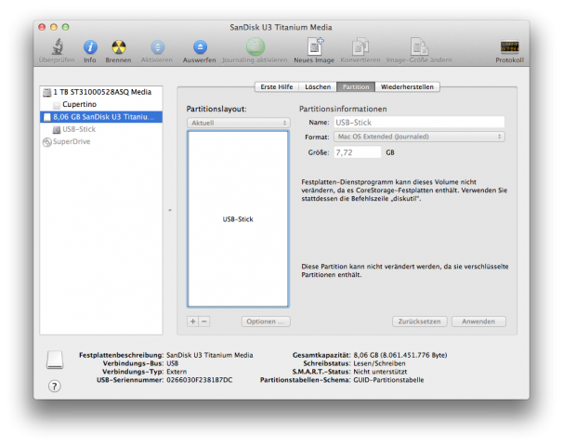The height and width of the screenshot is (446, 563).
Task: Switch to the Wiederherstellen tab
Action: point(407,87)
